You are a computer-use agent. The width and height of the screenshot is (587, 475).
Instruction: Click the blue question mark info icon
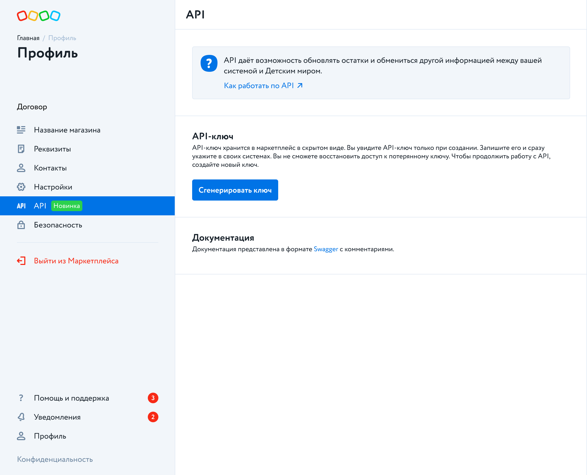209,64
